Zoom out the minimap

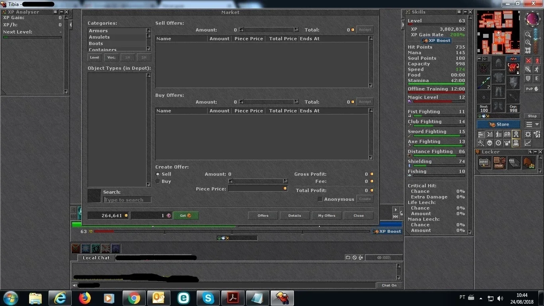click(528, 35)
